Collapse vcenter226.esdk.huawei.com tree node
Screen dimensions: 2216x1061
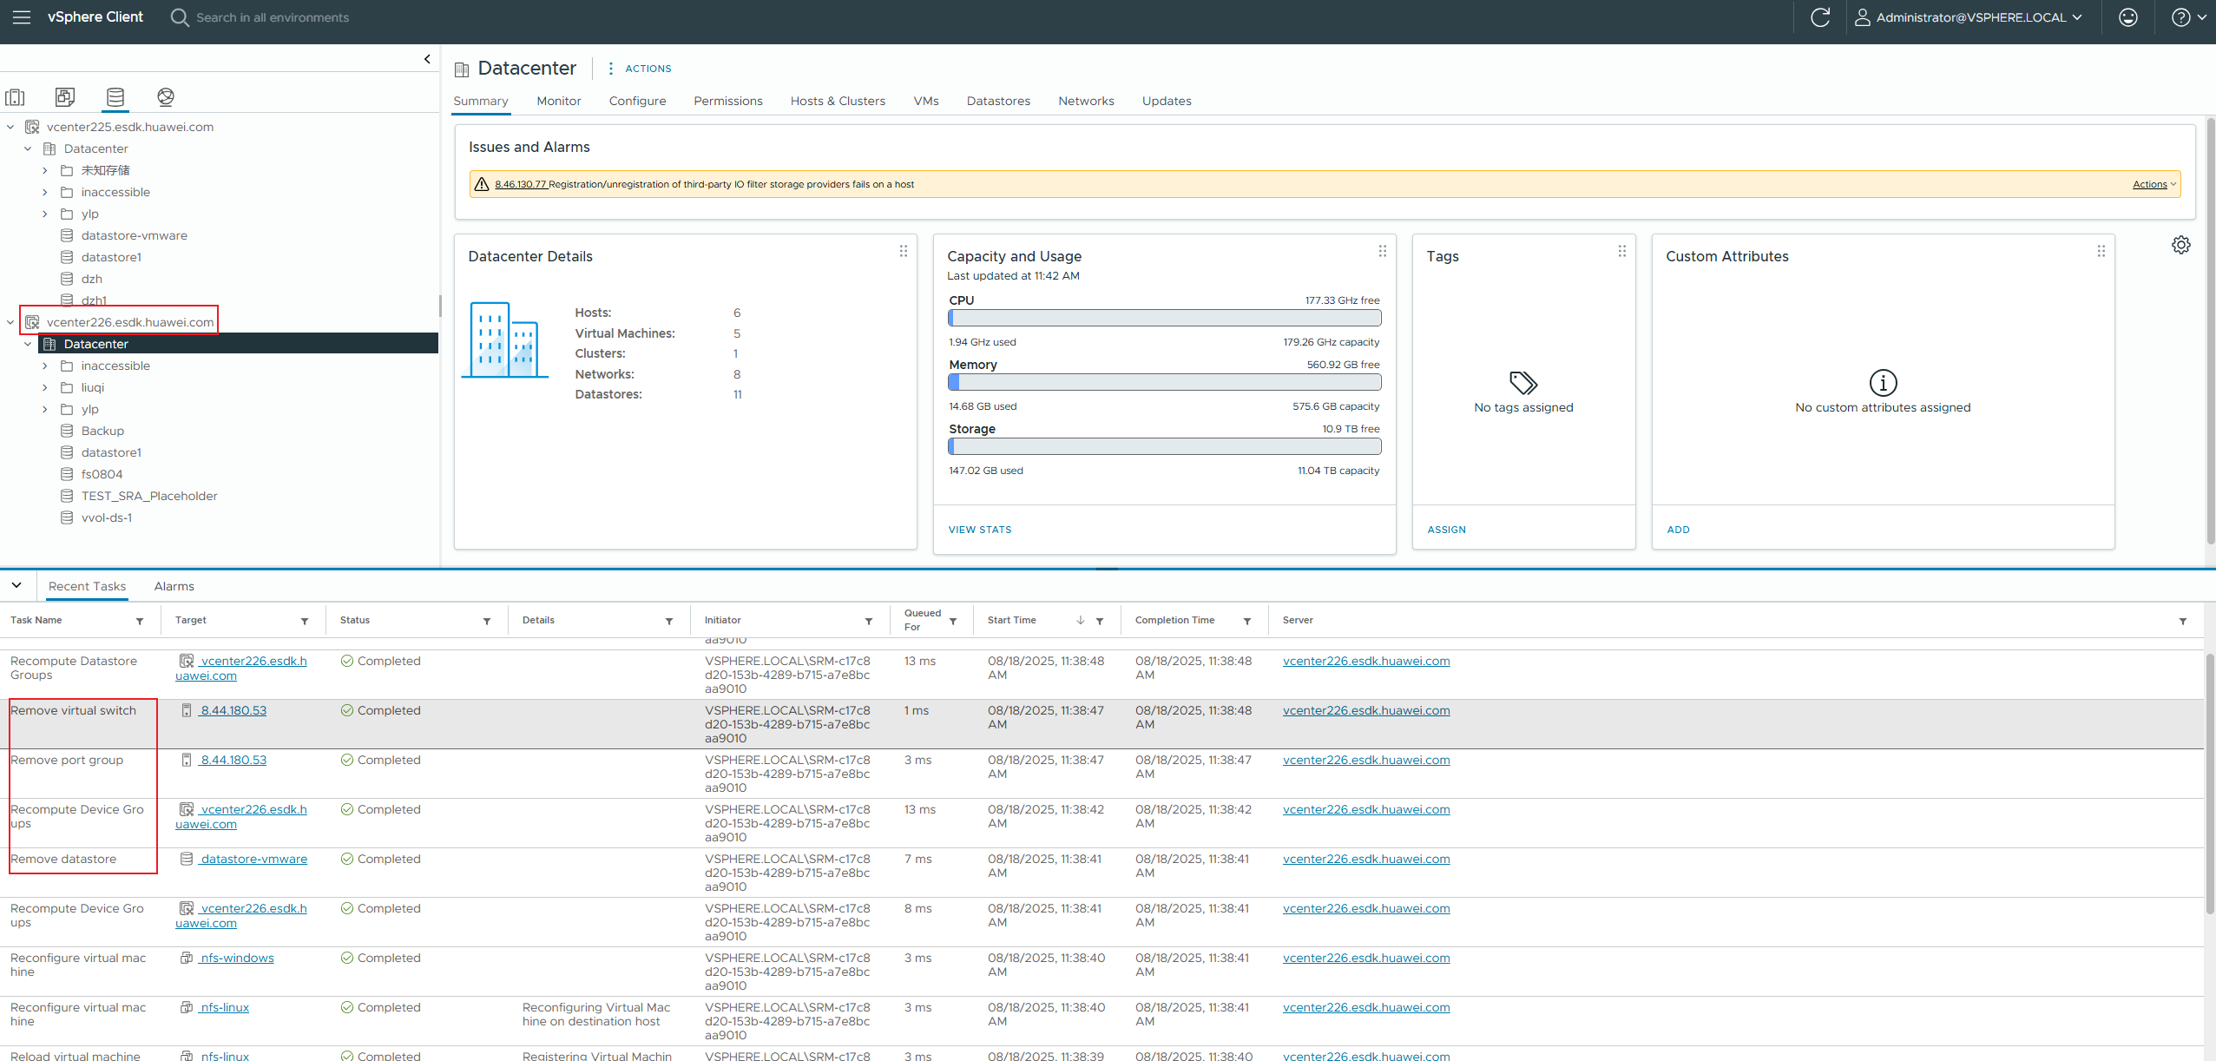(10, 322)
